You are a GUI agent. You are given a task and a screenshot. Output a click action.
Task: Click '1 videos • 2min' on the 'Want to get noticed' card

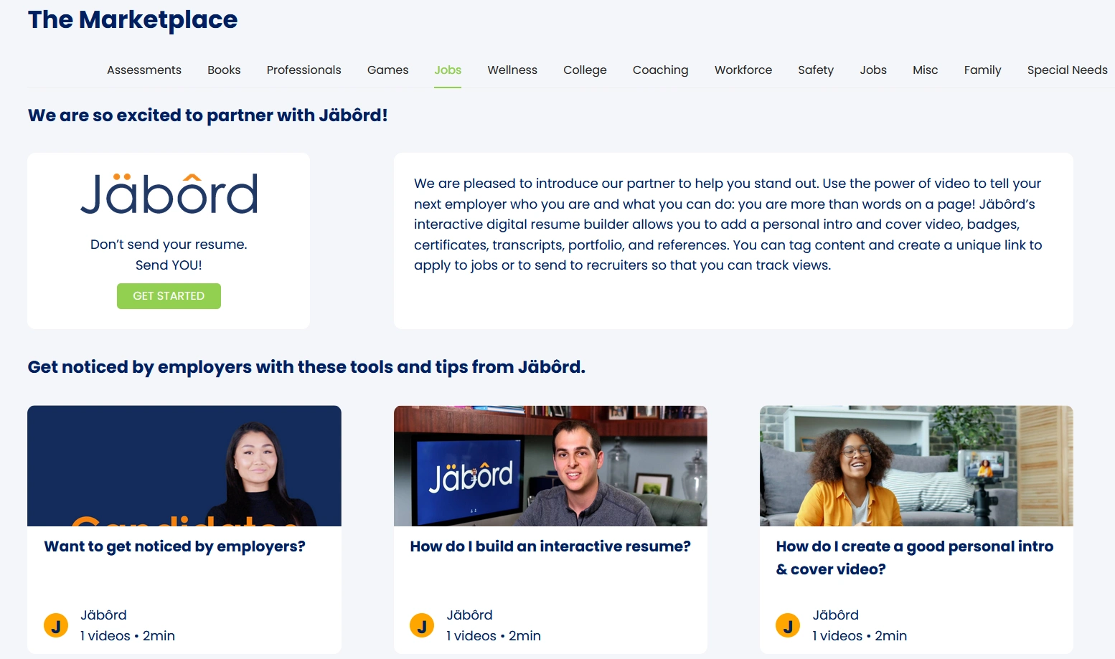pos(128,636)
